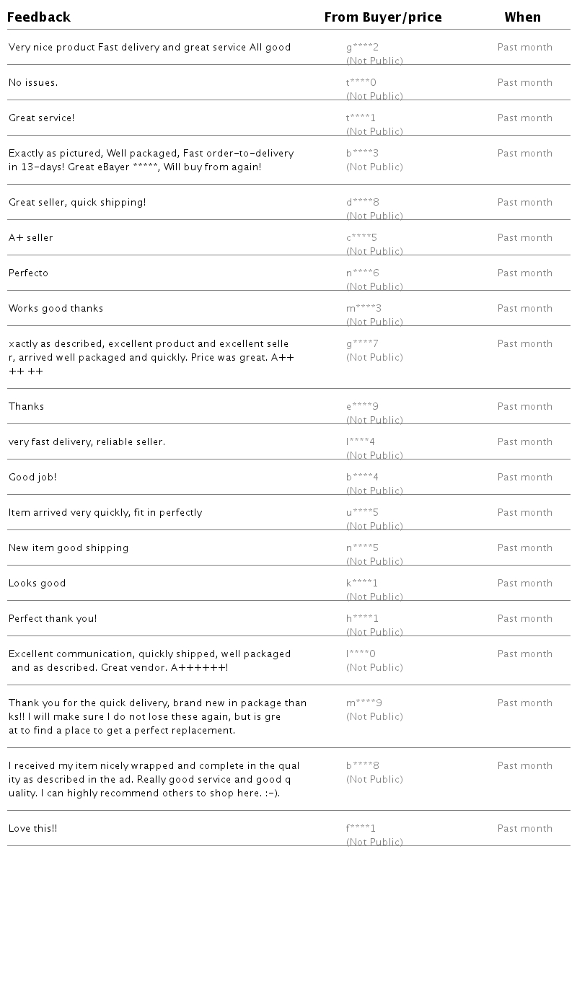Click 'Past month' beside 'No issues.' feedback

point(525,83)
